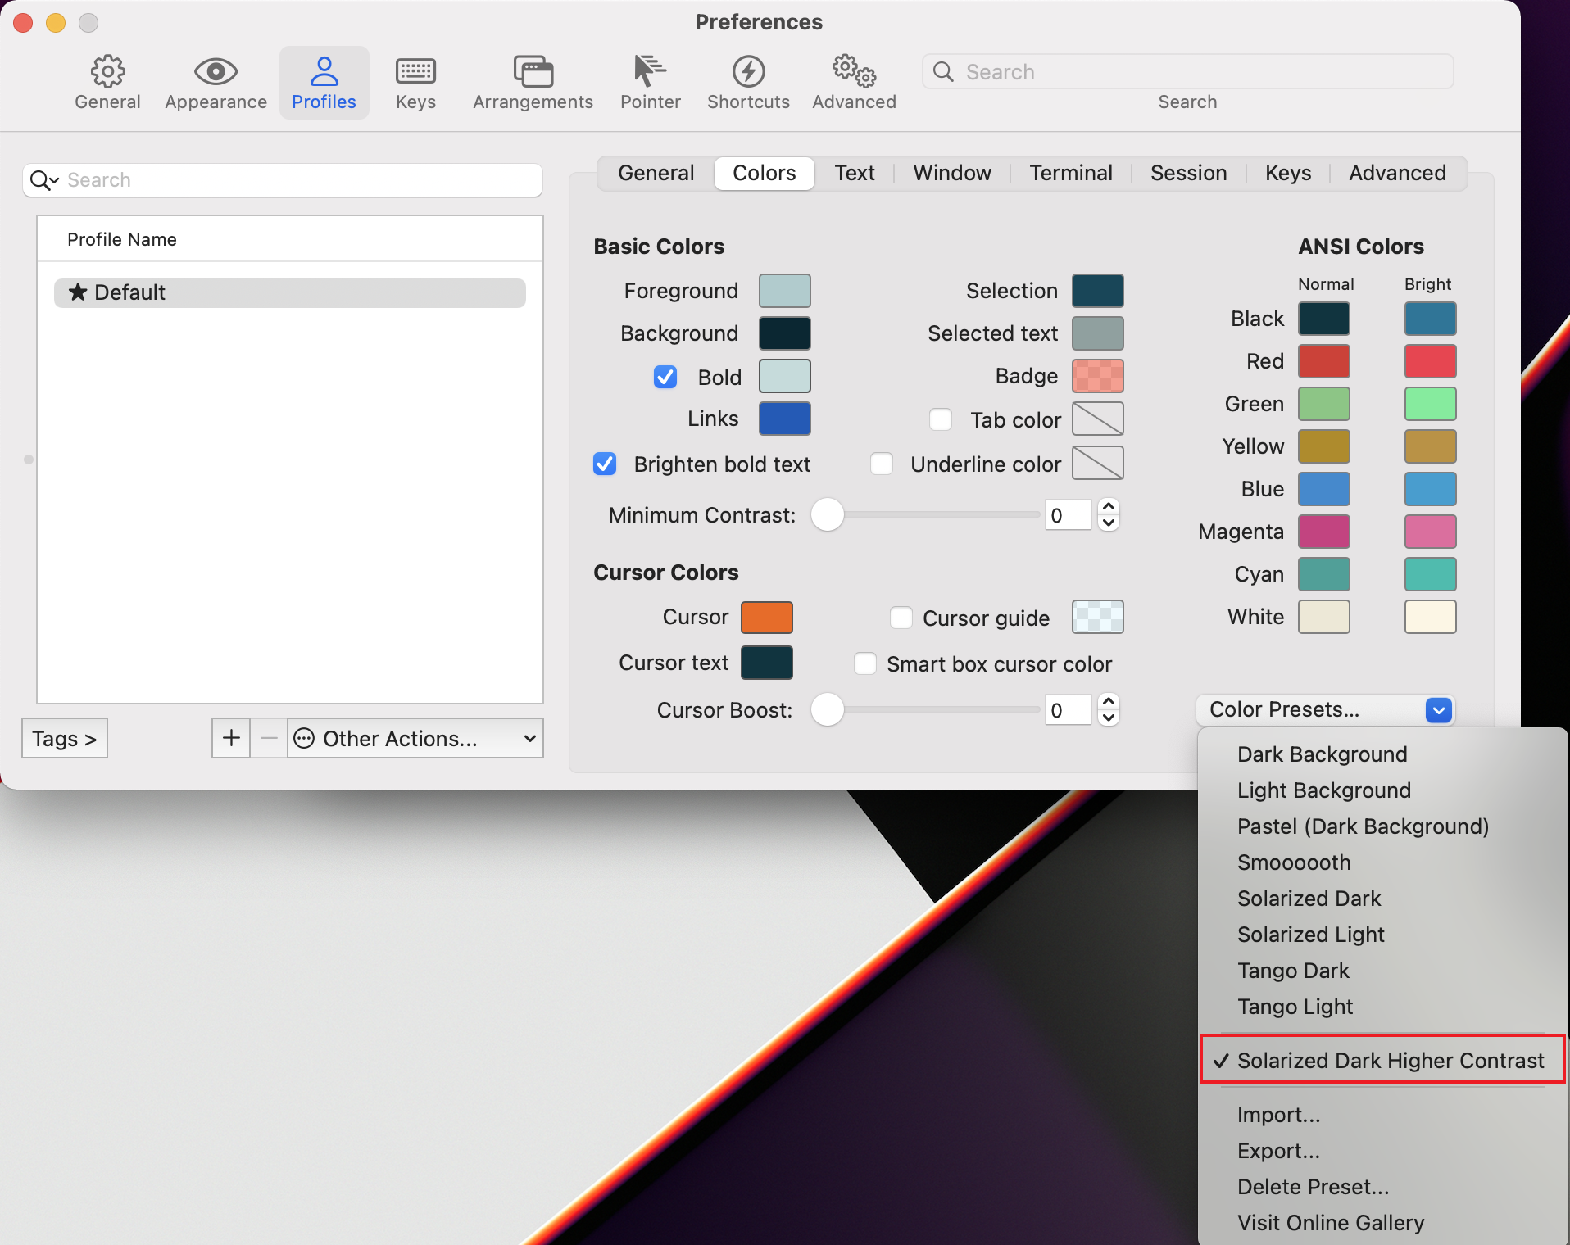Open the bright ANSI White swatch
Image resolution: width=1570 pixels, height=1245 pixels.
pyautogui.click(x=1430, y=617)
